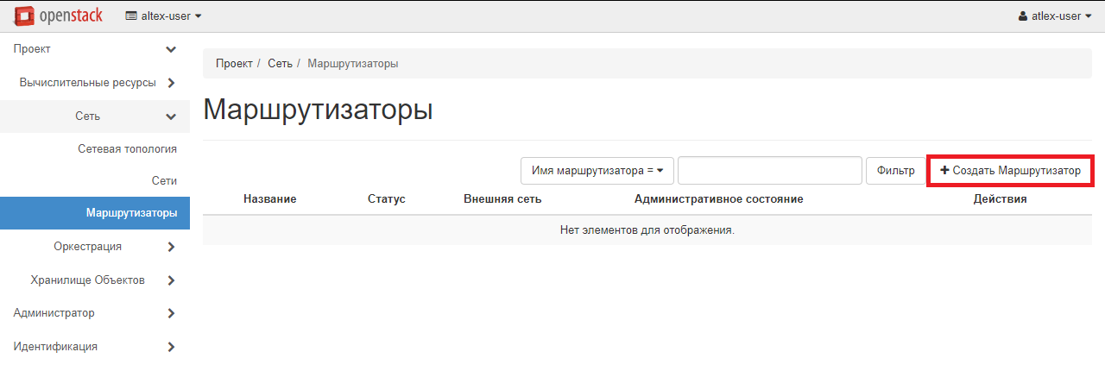Open the atlex-user account menu
Screen dimensions: 1105x371
[1055, 16]
